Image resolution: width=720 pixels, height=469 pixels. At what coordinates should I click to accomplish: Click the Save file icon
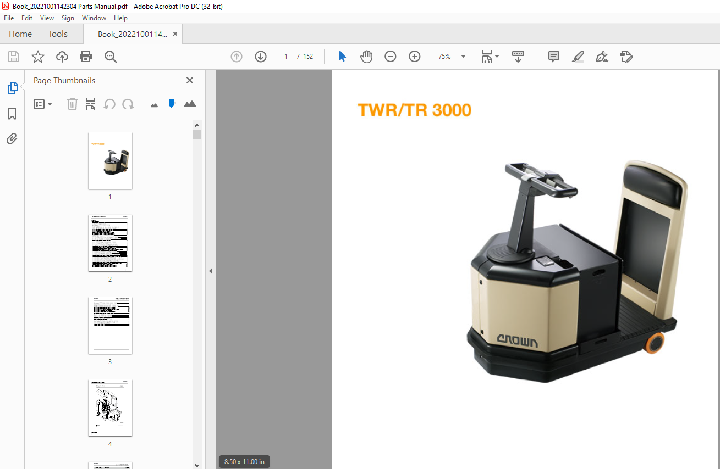tap(14, 57)
